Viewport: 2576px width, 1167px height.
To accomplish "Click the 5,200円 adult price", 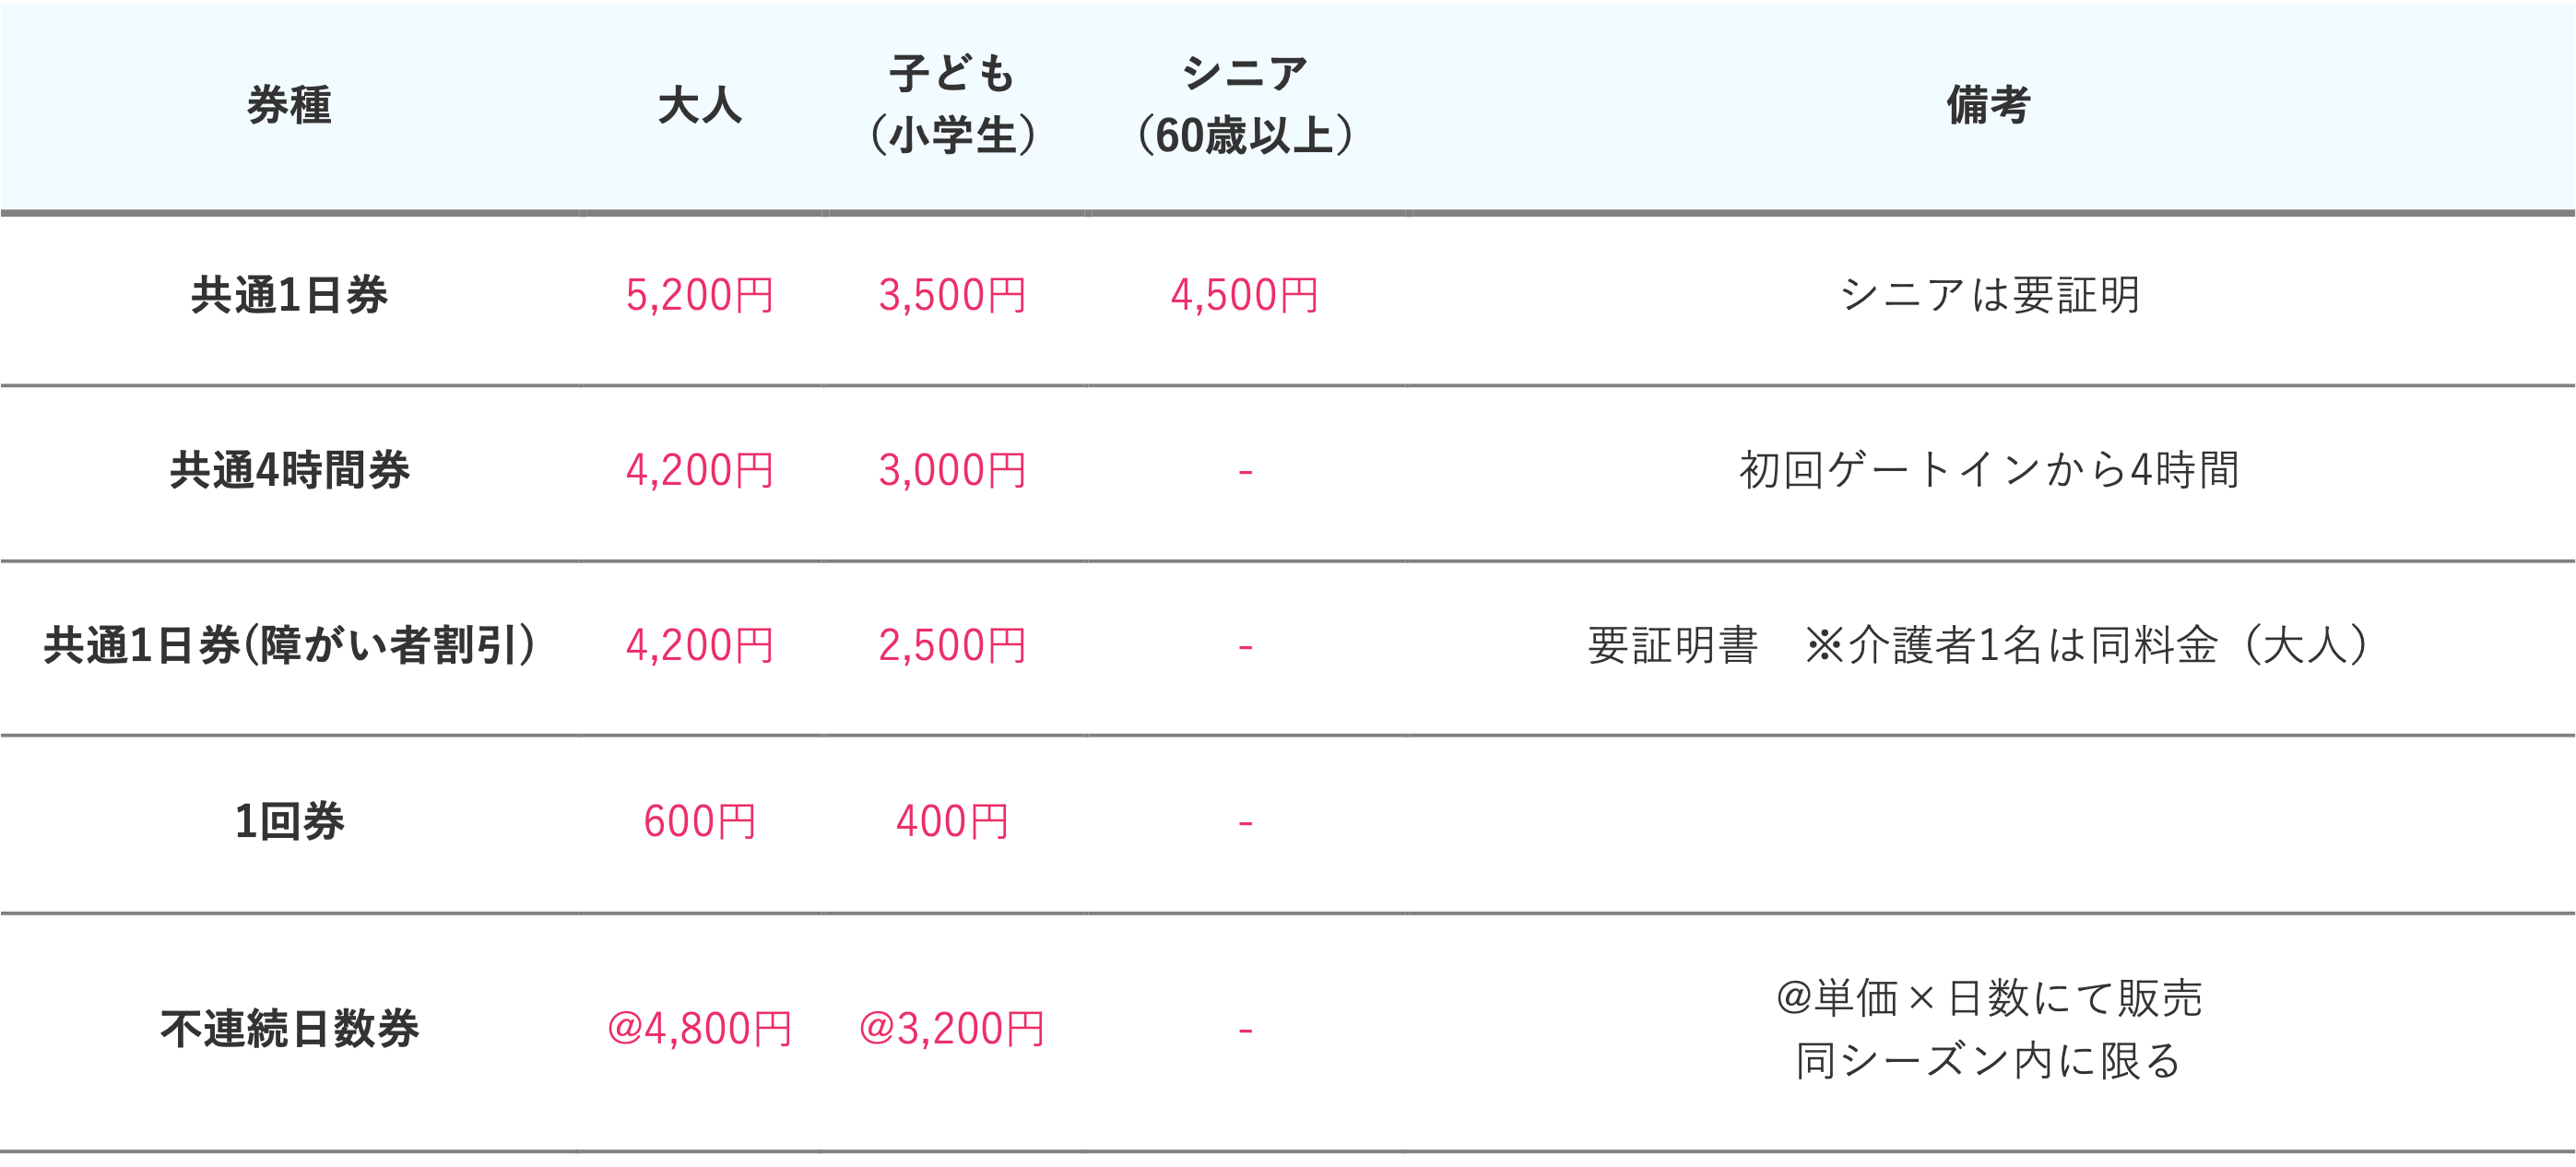I will pos(700,296).
